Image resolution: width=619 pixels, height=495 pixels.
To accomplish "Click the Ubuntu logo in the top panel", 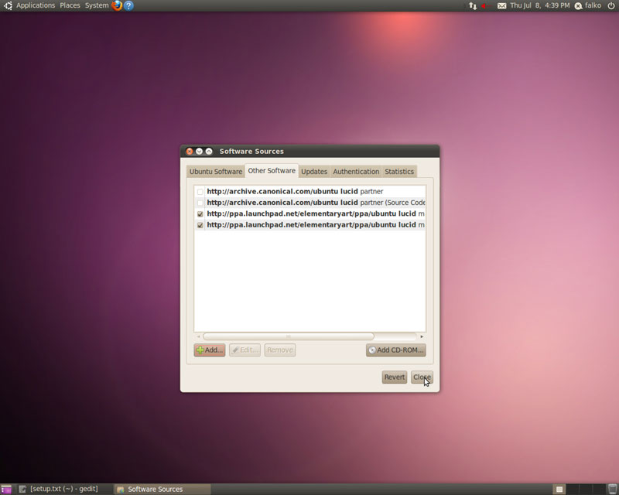I will click(x=8, y=5).
